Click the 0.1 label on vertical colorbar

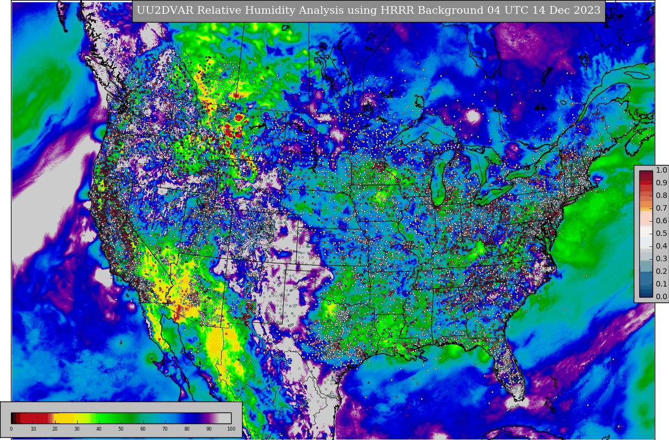coord(661,284)
